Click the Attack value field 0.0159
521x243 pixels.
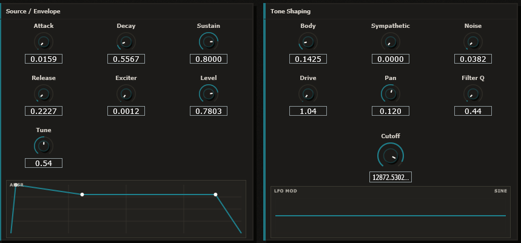[43, 59]
